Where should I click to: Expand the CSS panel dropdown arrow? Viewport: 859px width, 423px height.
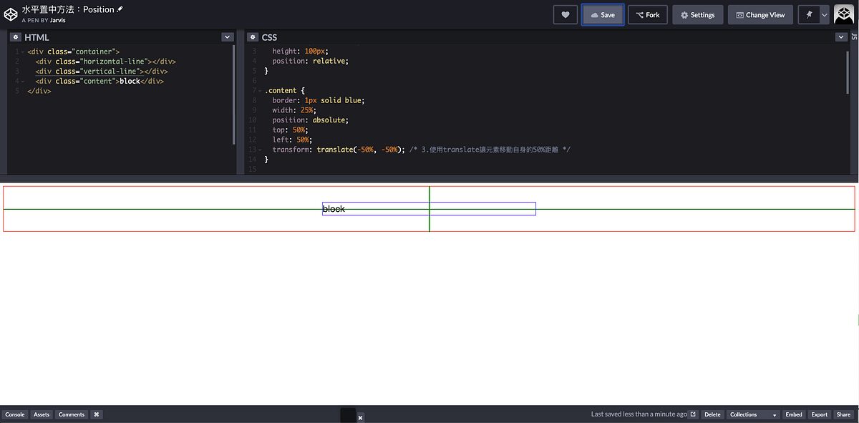[841, 37]
